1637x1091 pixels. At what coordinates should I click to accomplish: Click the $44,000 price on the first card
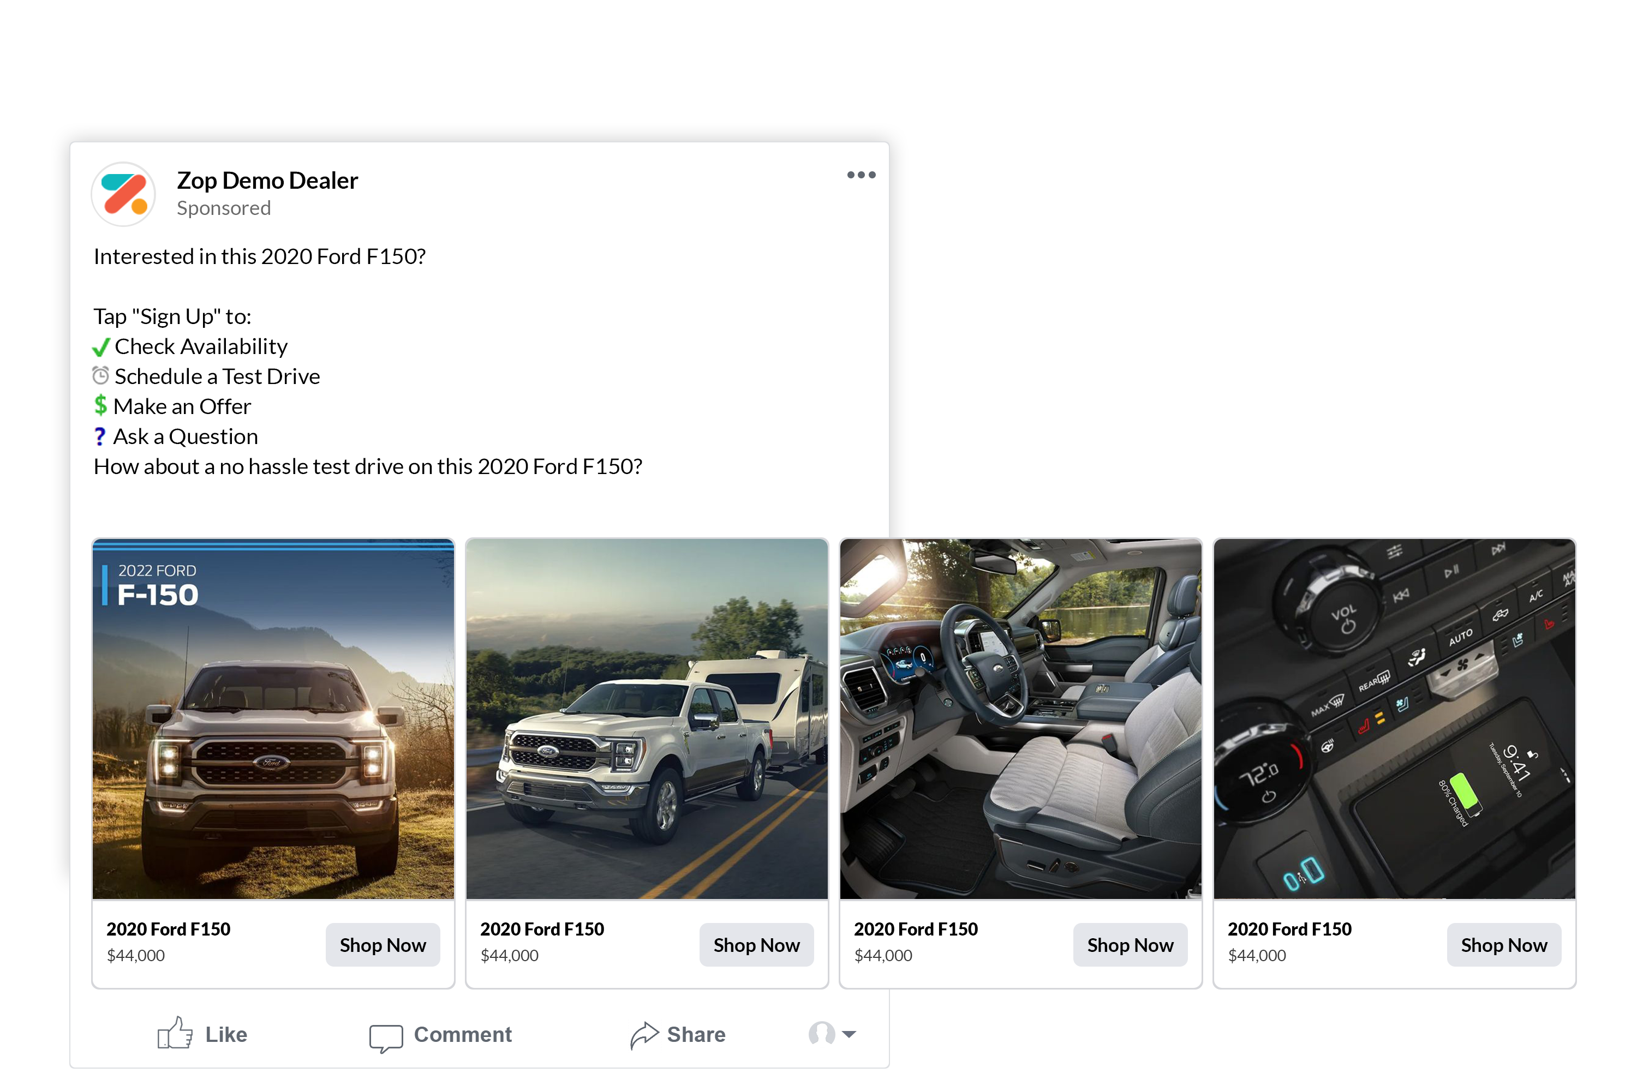136,955
